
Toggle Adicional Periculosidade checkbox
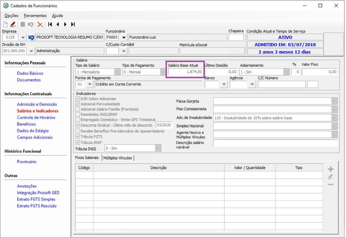coord(78,104)
